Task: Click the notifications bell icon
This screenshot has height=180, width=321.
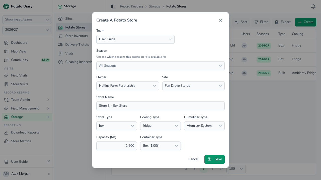Action: [x=313, y=6]
